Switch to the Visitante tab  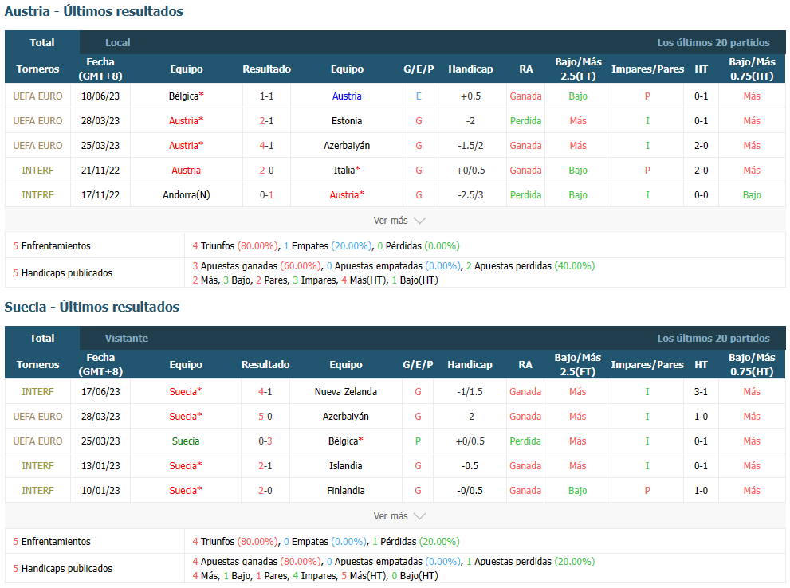click(x=127, y=339)
